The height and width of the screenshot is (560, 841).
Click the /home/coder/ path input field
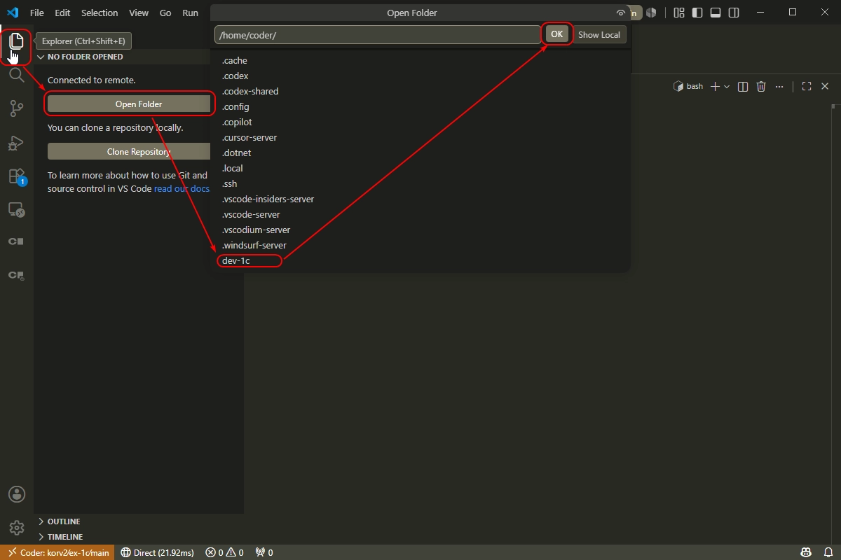(x=378, y=35)
